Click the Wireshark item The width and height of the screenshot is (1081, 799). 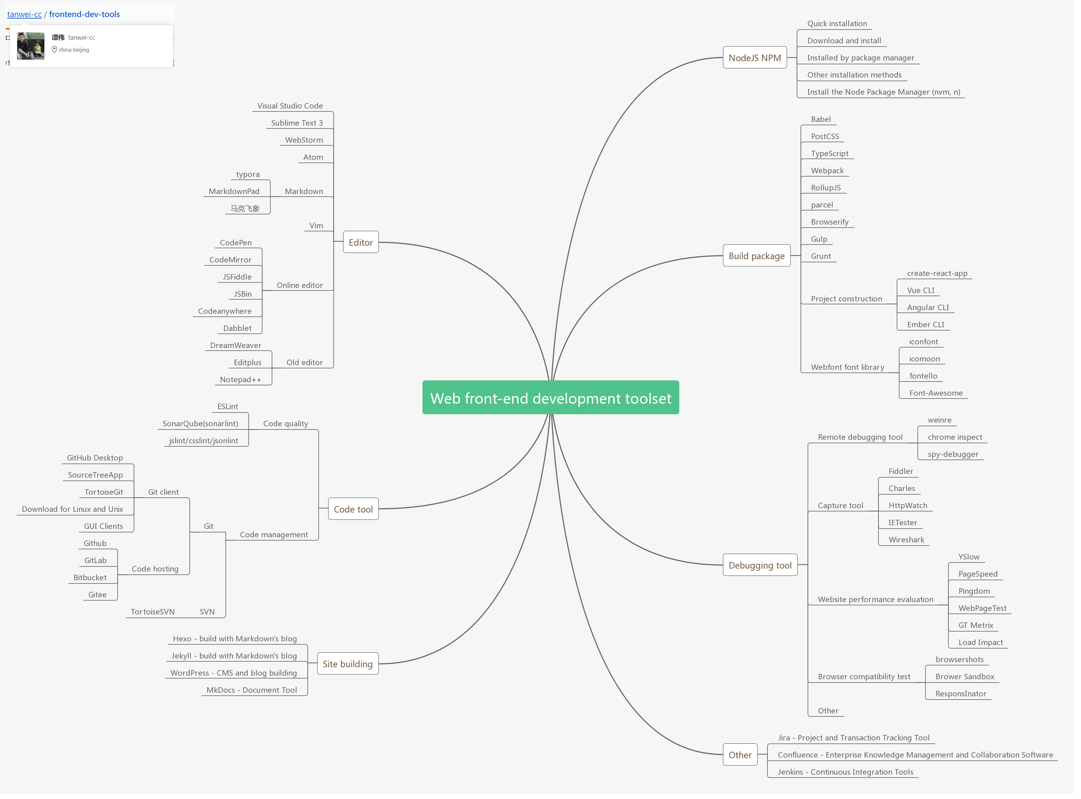point(912,543)
